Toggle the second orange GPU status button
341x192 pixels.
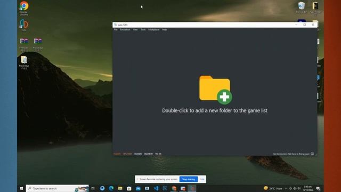127,154
